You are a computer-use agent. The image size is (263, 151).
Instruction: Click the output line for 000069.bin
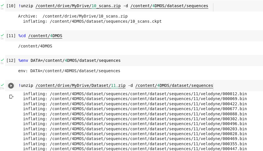pos(135,99)
